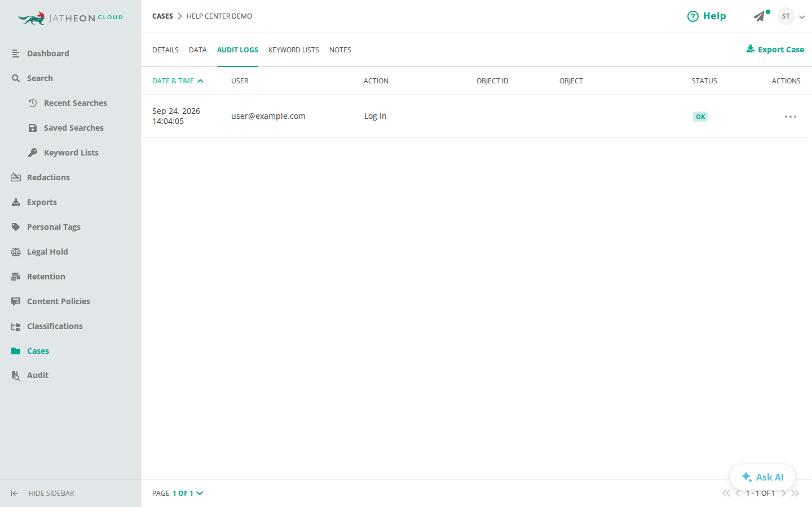Click the Ask AI button
The image size is (812, 507).
762,477
